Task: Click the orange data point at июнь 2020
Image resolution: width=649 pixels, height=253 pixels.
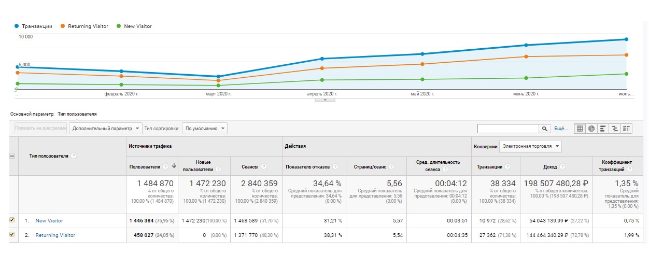Action: coord(526,57)
